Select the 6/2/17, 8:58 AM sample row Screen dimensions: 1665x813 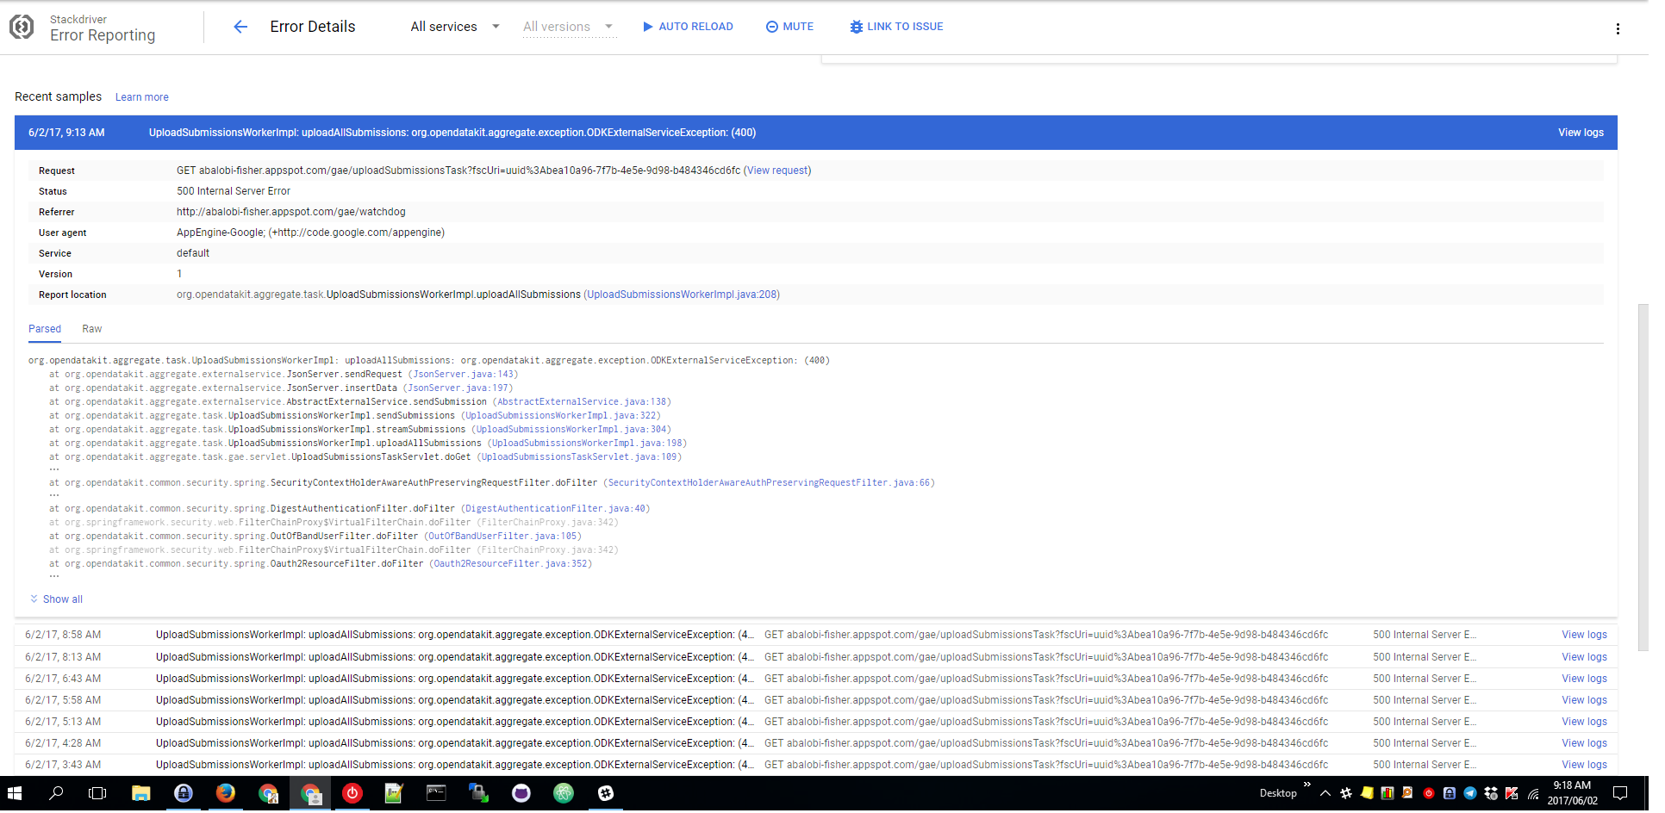click(815, 635)
